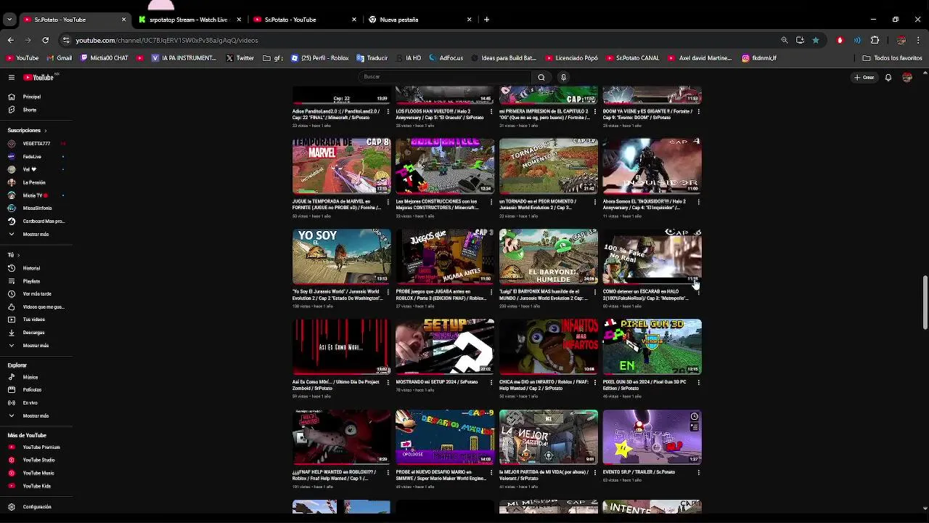
Task: Activate voice search microphone icon
Action: tap(563, 77)
